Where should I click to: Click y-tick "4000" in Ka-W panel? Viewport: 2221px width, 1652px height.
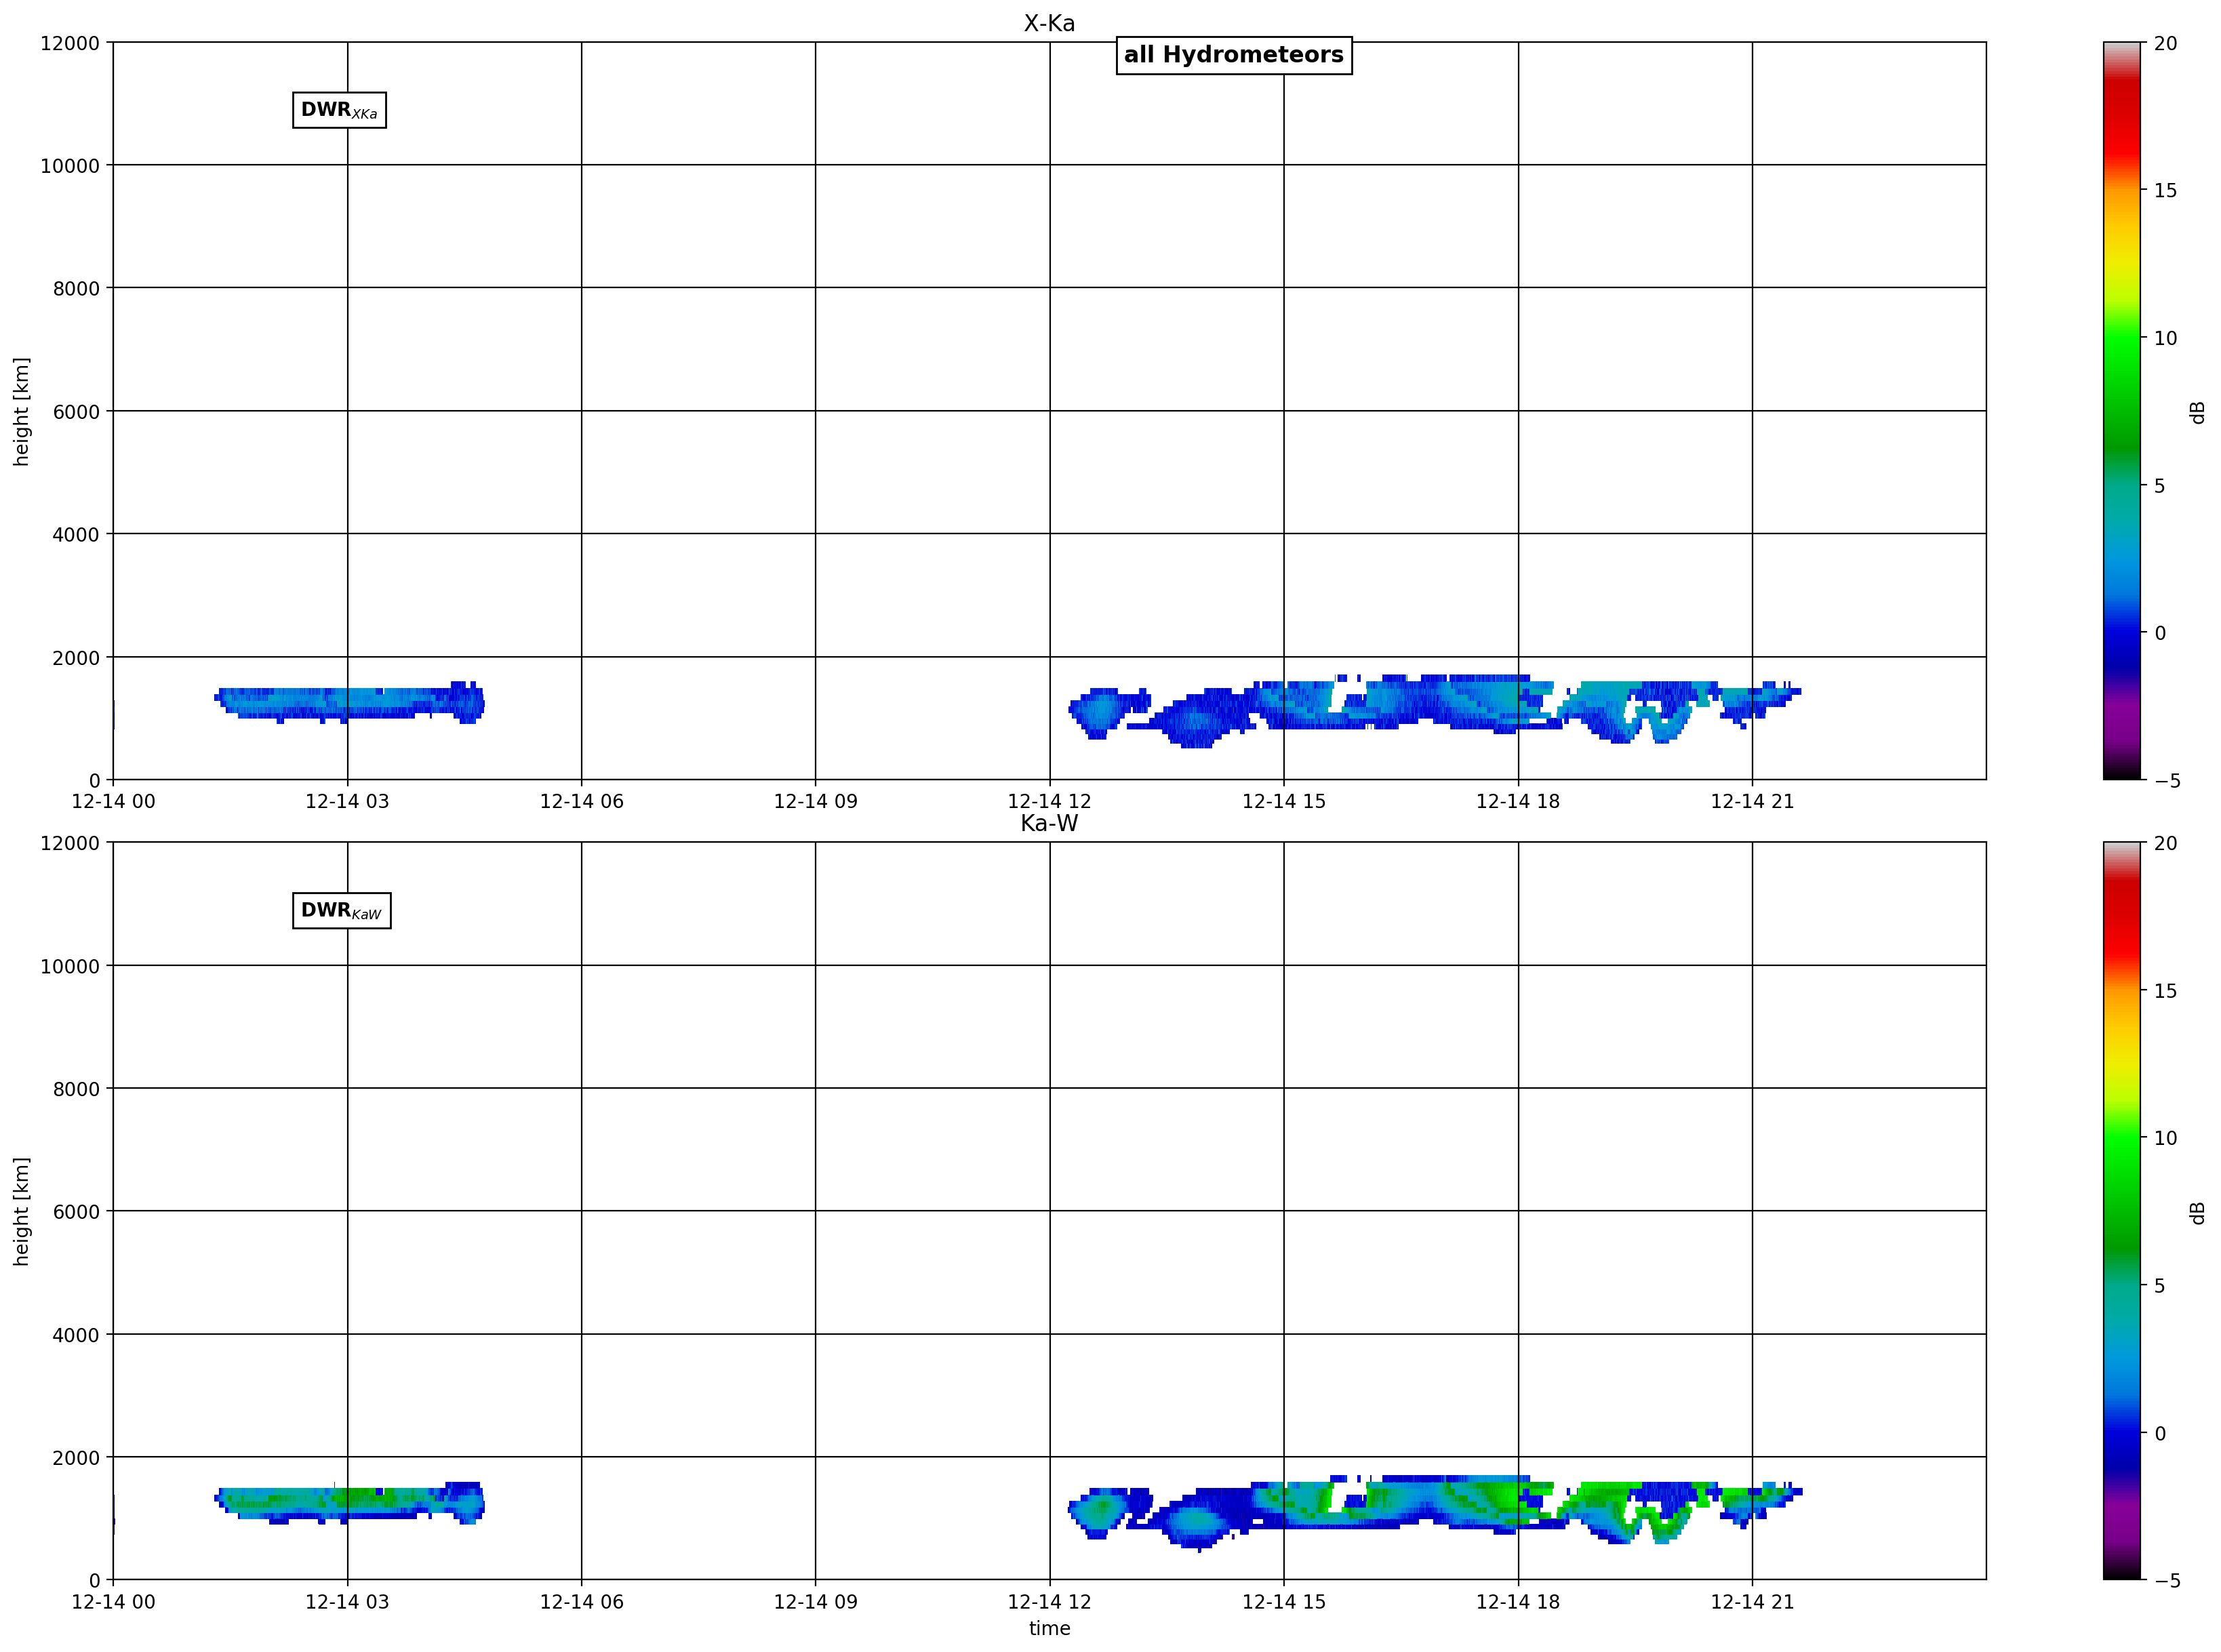pyautogui.click(x=76, y=1335)
